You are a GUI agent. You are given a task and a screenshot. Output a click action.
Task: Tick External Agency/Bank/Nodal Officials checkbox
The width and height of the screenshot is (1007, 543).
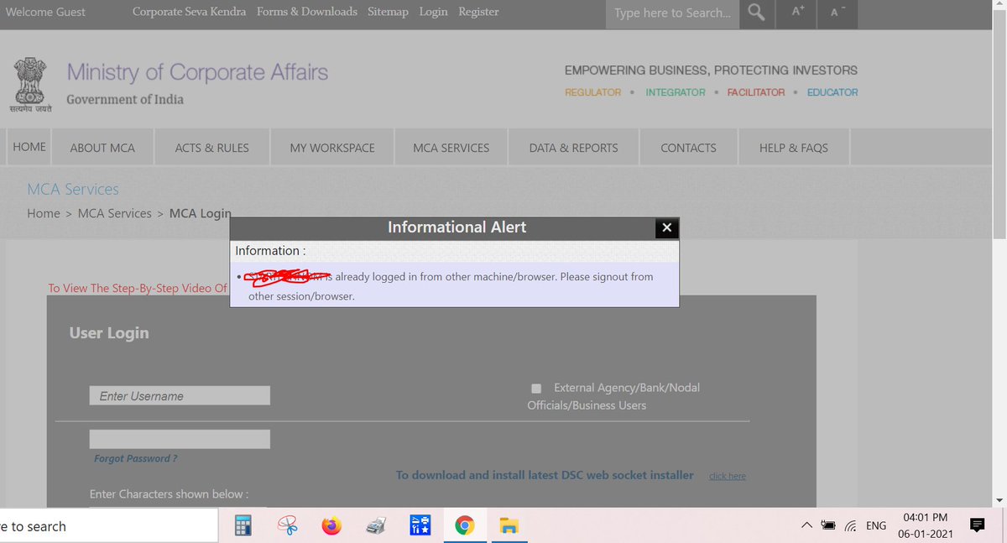click(536, 389)
